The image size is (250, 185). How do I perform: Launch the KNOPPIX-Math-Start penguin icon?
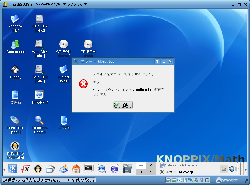(x=15, y=146)
